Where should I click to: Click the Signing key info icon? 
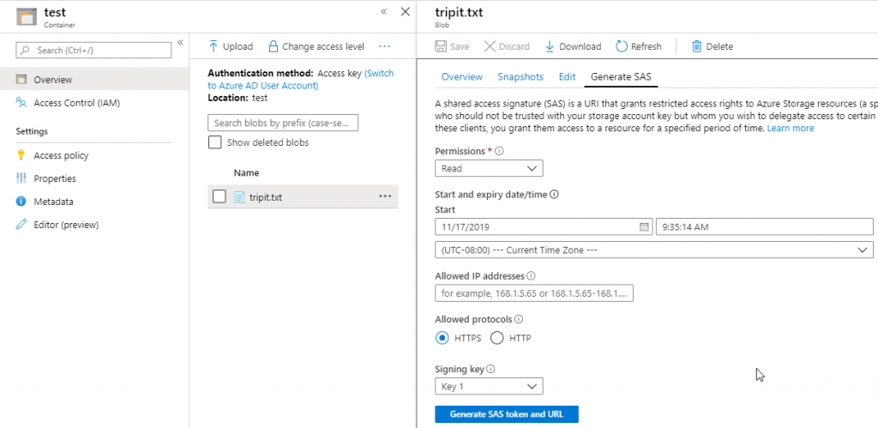click(x=491, y=369)
